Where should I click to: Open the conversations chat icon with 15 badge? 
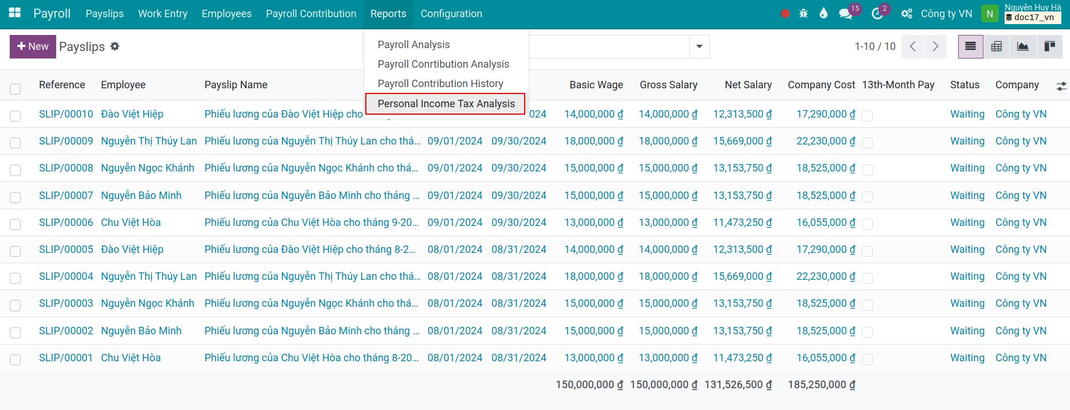[845, 14]
